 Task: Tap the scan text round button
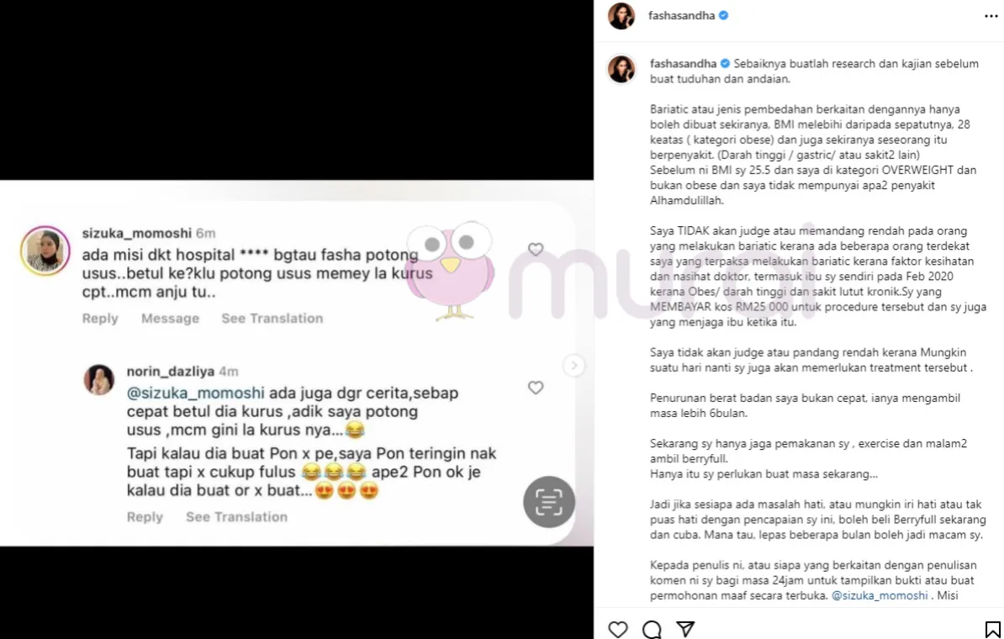tap(549, 502)
